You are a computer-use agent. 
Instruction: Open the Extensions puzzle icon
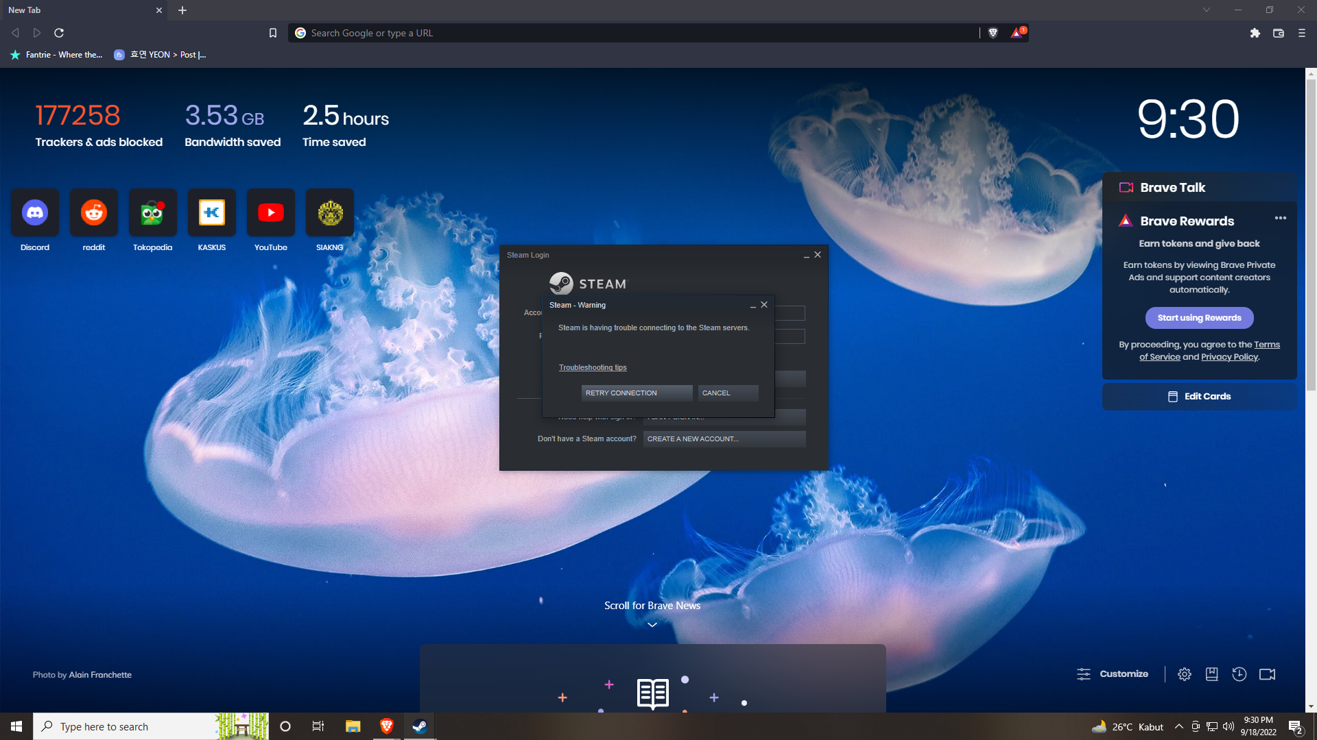click(1255, 33)
